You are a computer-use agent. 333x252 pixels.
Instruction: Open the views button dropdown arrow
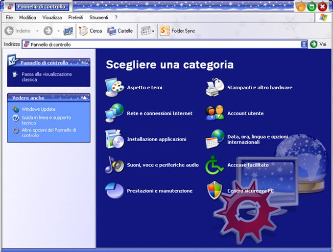(153, 31)
